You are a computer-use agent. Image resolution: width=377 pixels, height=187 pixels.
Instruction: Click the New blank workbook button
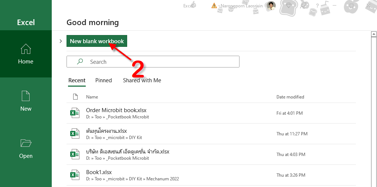pos(97,41)
